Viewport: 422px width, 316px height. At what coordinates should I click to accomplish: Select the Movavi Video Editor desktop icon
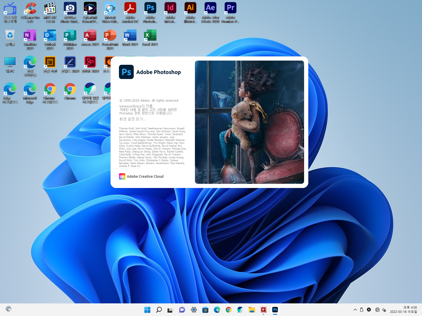pyautogui.click(x=110, y=12)
